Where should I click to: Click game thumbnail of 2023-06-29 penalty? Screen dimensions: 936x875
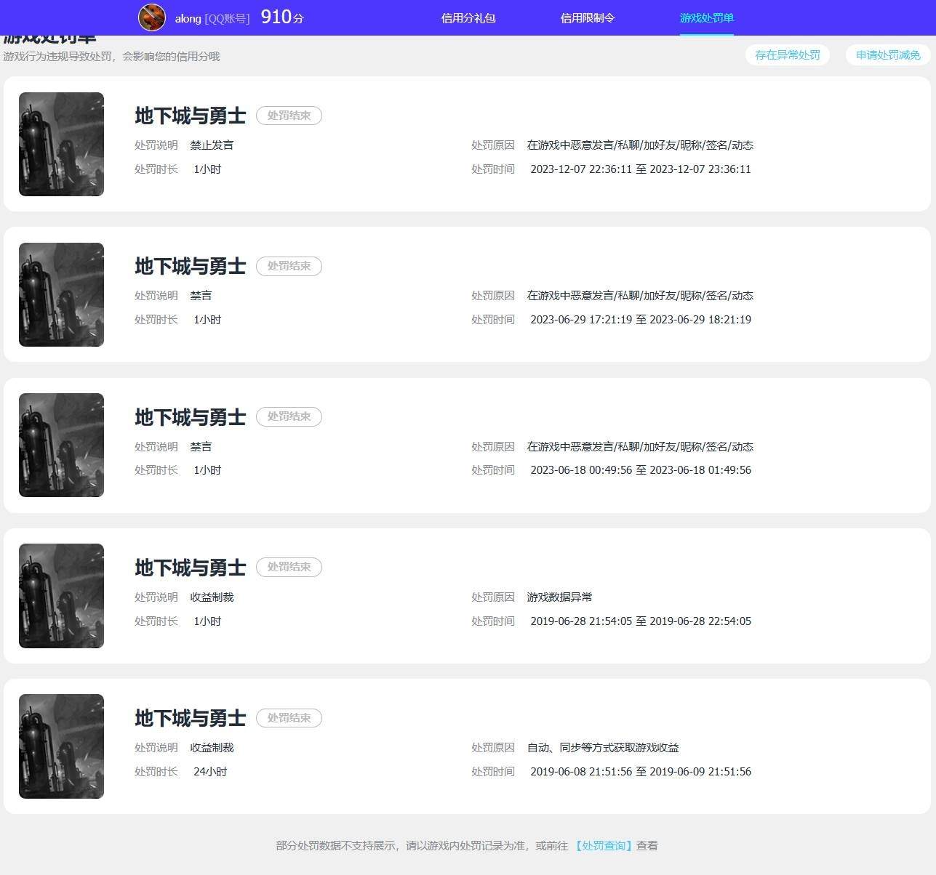point(61,294)
